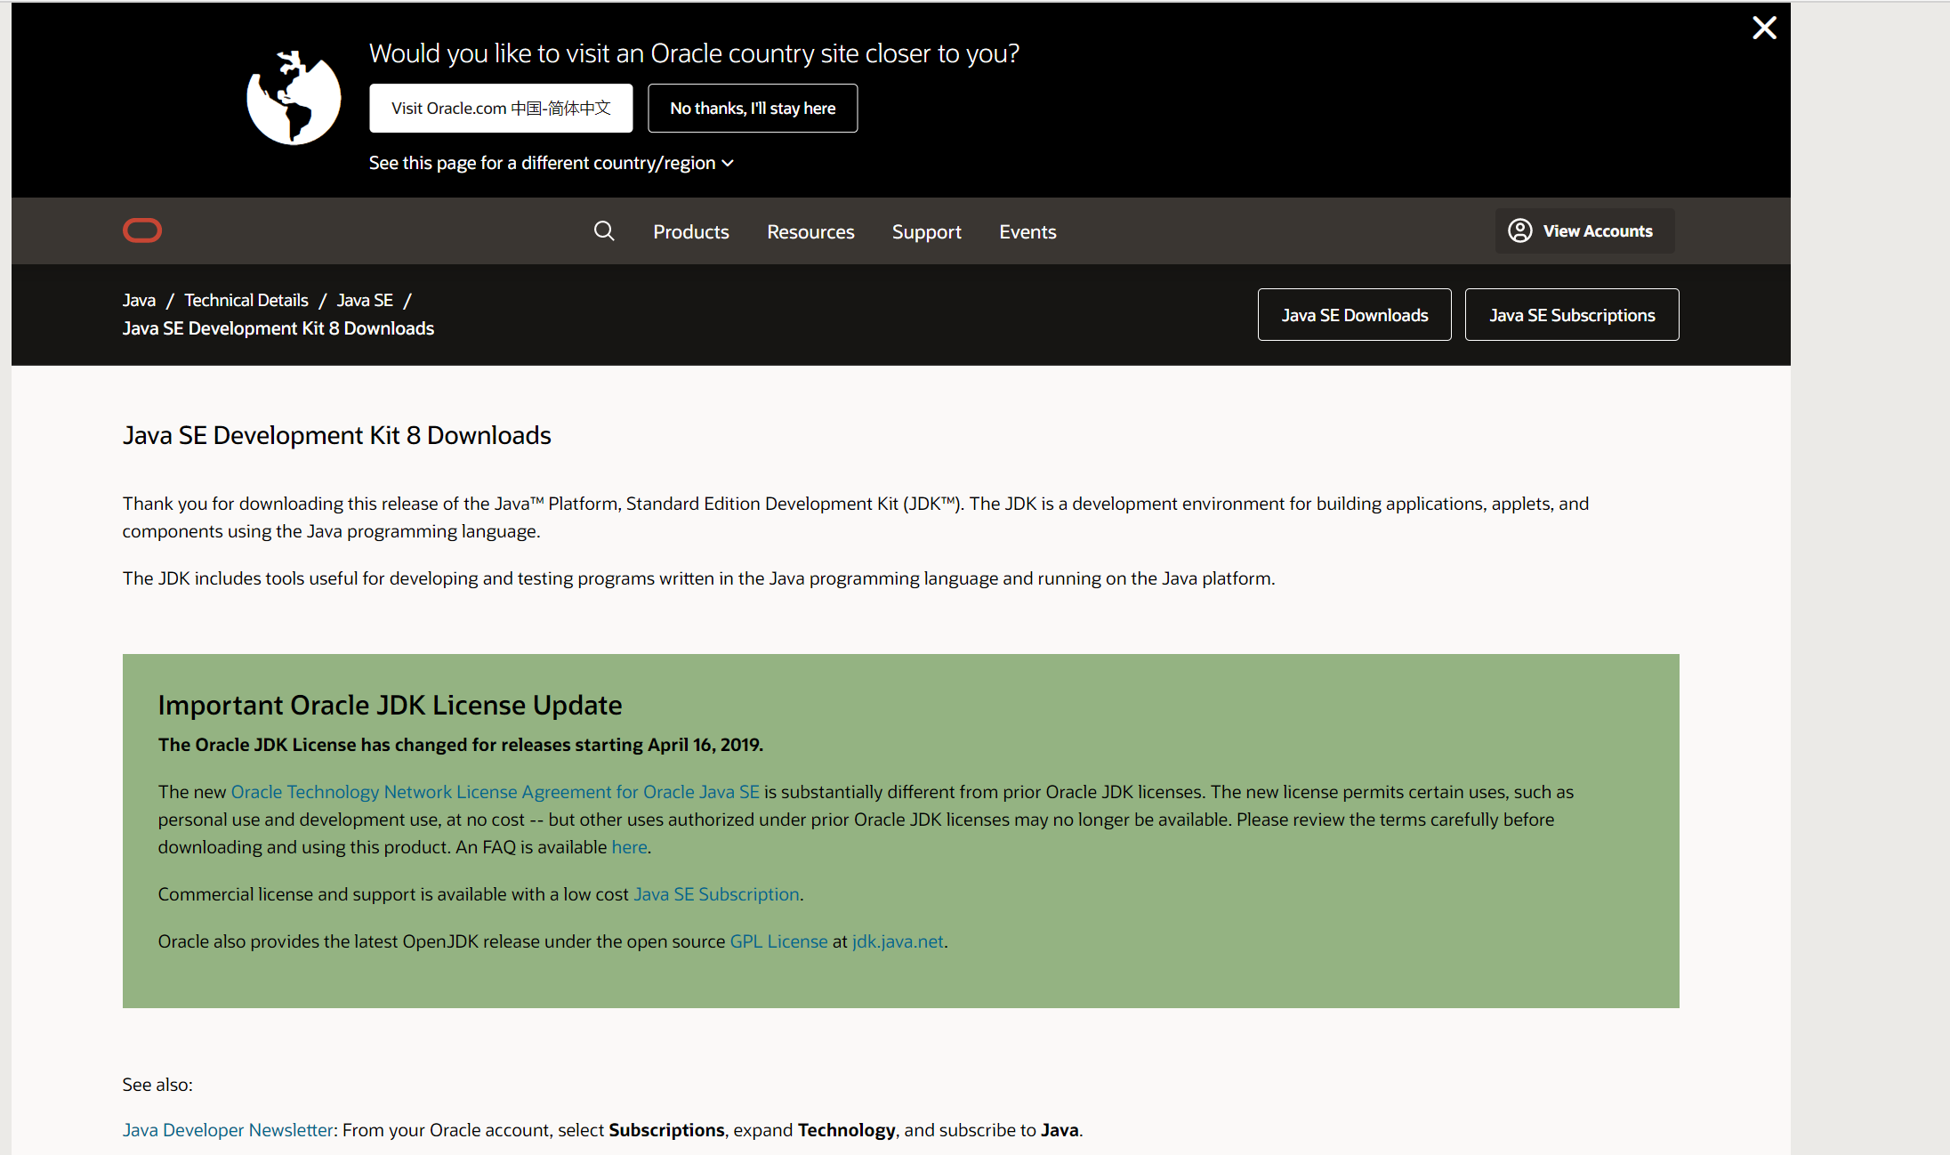Click the FAQ 'here' link

click(x=629, y=847)
